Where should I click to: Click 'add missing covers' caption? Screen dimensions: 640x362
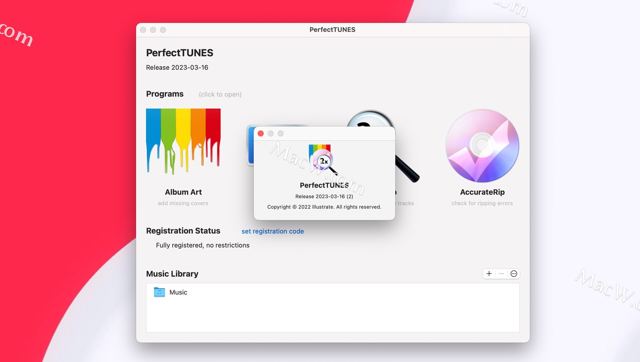(x=183, y=203)
